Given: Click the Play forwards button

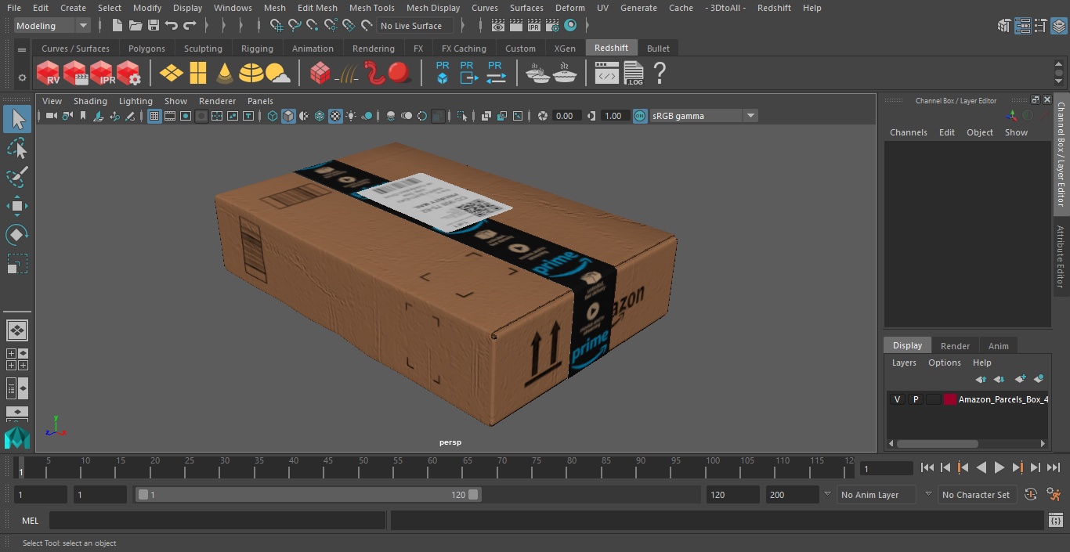Looking at the screenshot, I should coord(999,467).
